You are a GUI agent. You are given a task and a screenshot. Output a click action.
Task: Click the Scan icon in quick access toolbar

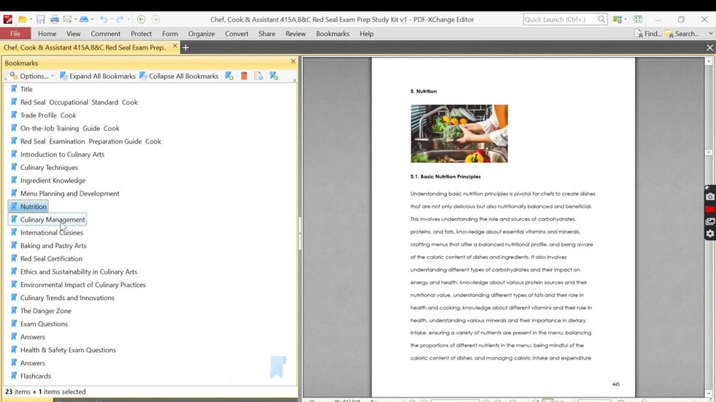[84, 19]
